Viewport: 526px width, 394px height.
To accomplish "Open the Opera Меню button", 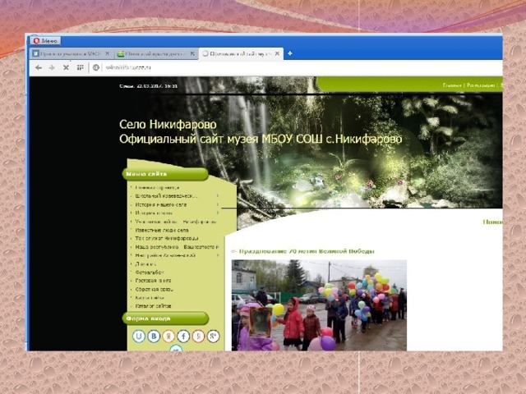I will click(45, 40).
